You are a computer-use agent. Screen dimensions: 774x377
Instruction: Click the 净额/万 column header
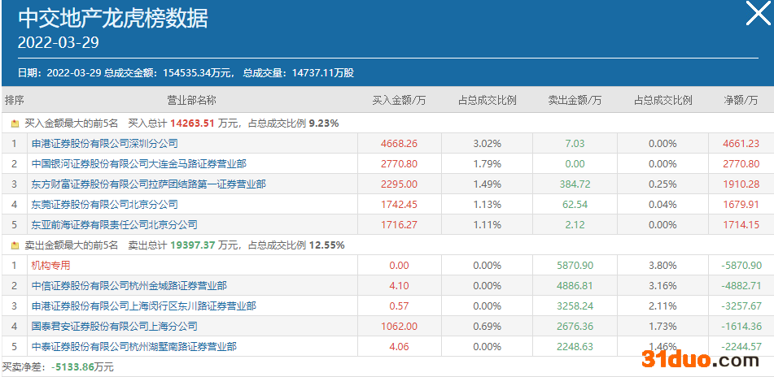coord(741,101)
